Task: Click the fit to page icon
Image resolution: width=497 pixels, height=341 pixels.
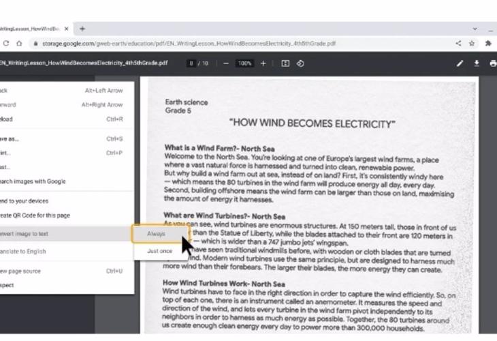Action: [x=285, y=63]
